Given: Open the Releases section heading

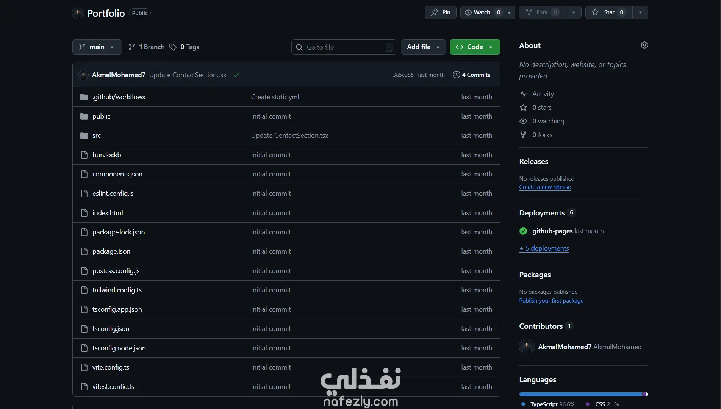Looking at the screenshot, I should 533,161.
